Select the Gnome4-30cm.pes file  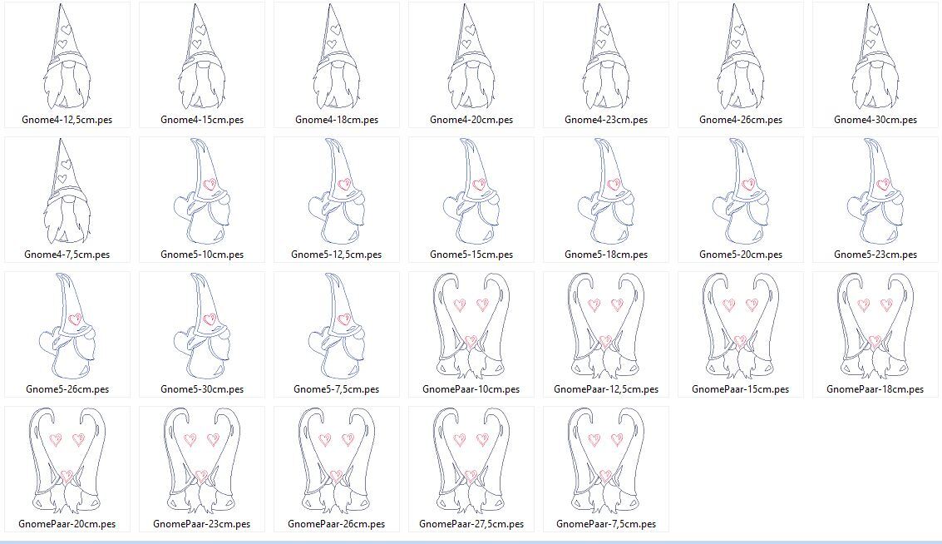pyautogui.click(x=875, y=58)
